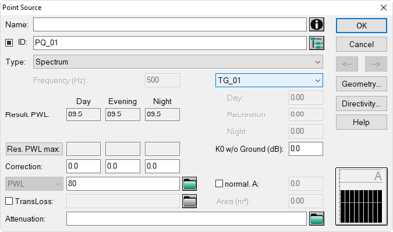Click the OK button
The image size is (393, 232).
[x=362, y=26]
